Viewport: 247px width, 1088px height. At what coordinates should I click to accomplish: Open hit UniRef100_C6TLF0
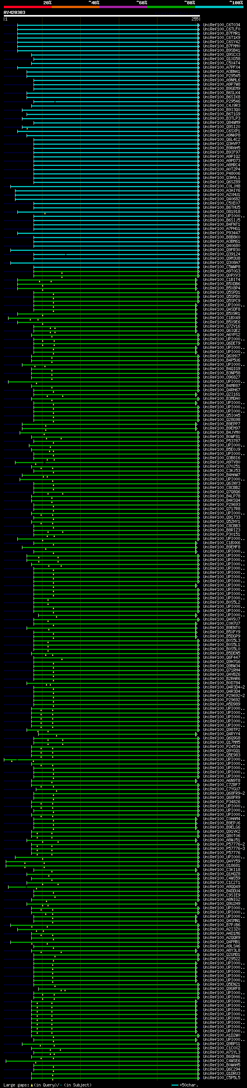(221, 29)
